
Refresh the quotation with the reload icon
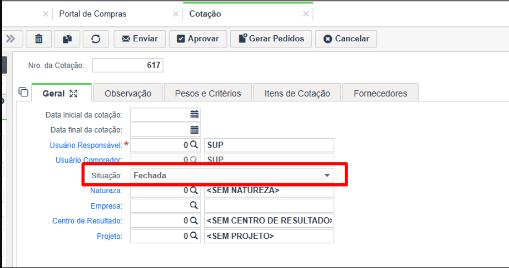click(96, 39)
